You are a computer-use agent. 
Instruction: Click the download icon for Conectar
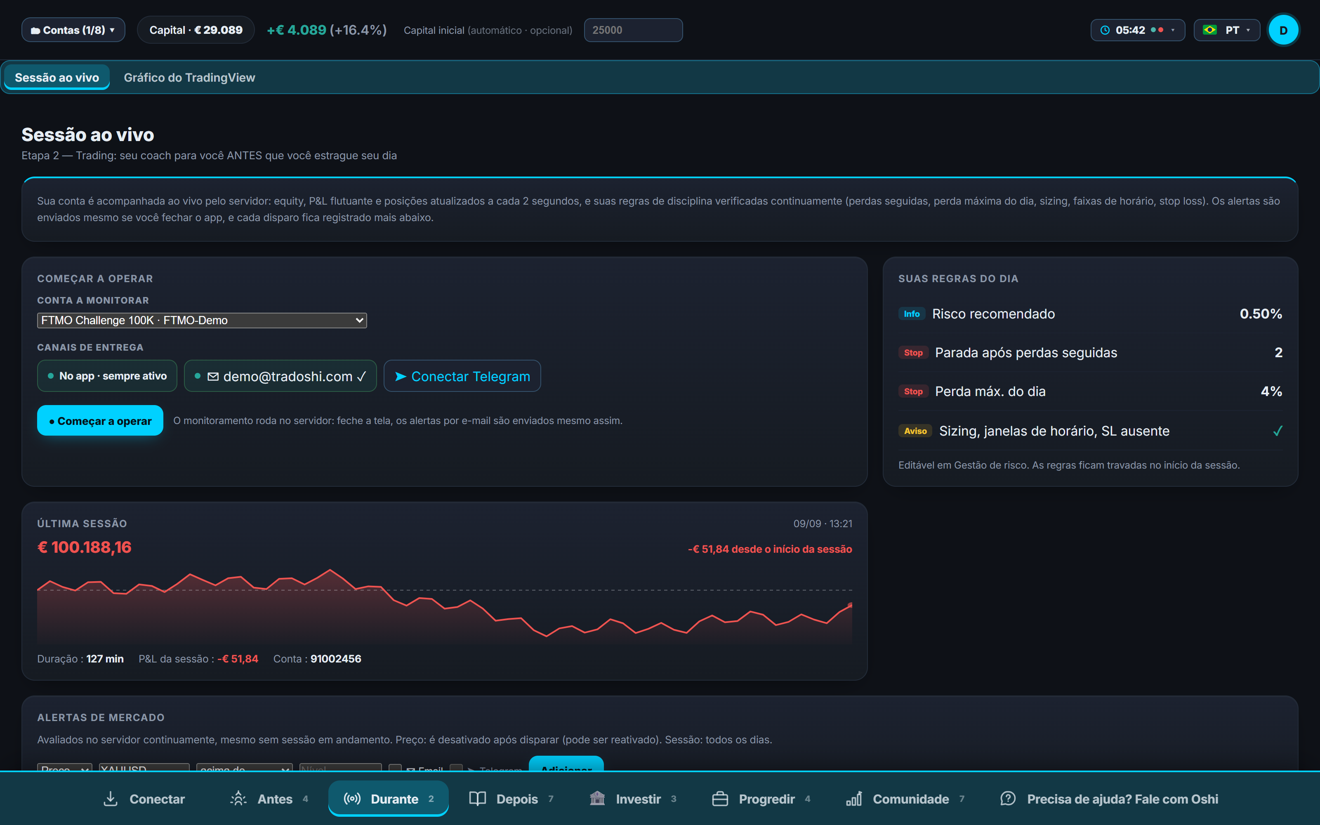(x=111, y=799)
